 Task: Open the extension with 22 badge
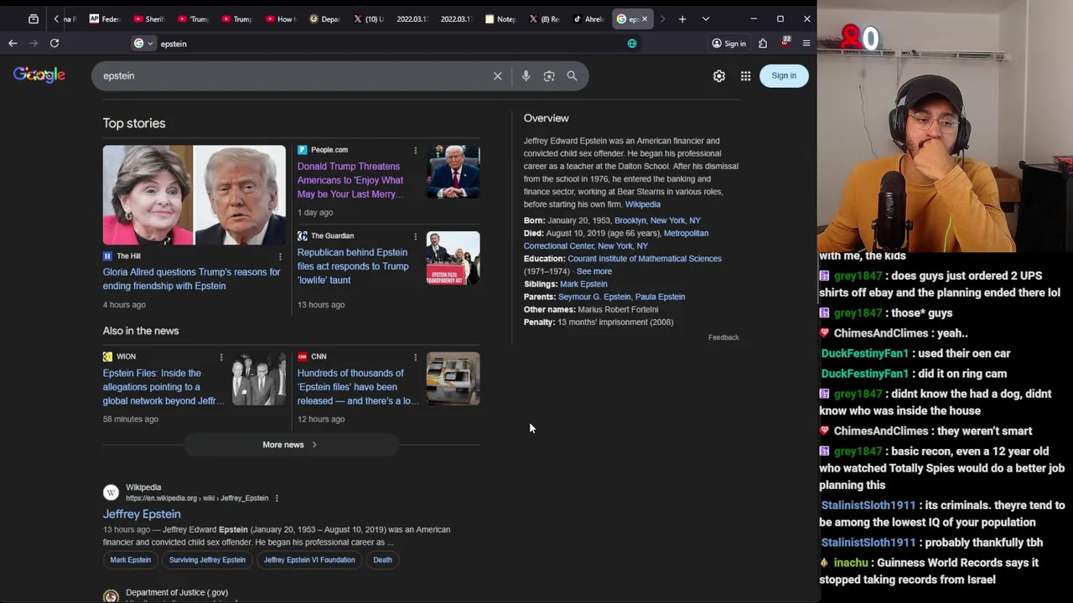785,43
